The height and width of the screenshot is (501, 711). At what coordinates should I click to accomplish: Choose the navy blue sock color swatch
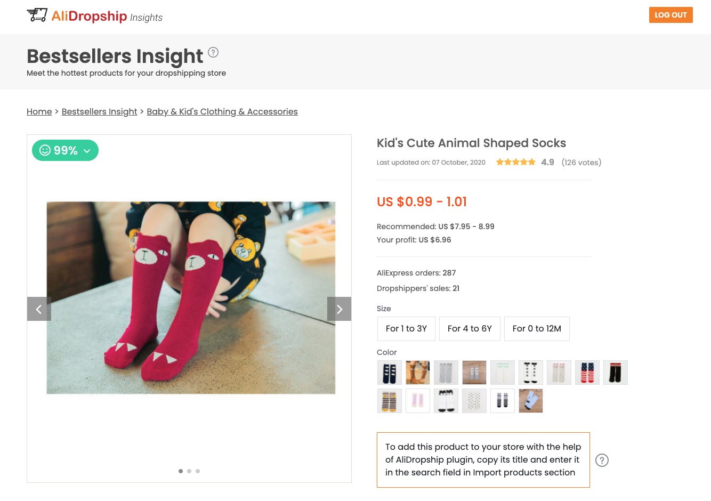pyautogui.click(x=390, y=372)
